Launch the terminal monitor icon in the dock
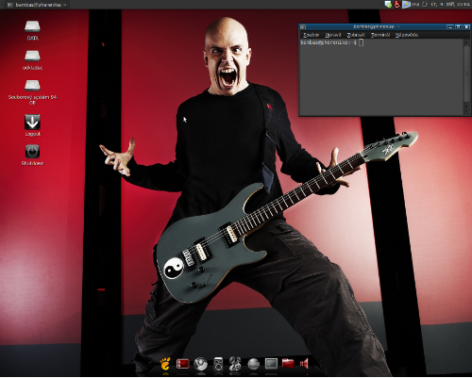Viewport: 472px width, 378px height. click(271, 364)
